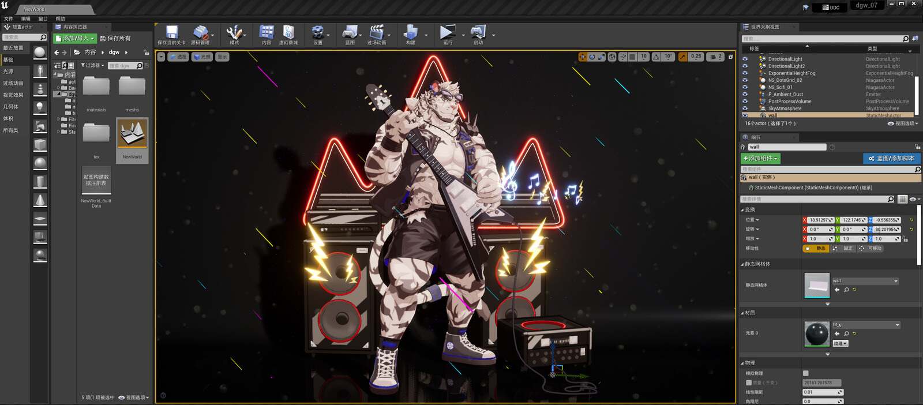Open the Filters (过滤器) dropdown in content browser
923x405 pixels.
[x=92, y=66]
